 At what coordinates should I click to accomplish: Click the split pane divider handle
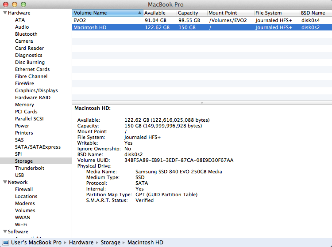202,103
